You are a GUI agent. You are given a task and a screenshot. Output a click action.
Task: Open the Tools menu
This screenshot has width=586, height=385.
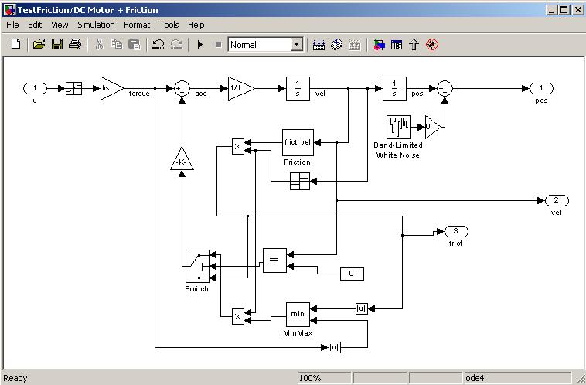(169, 25)
